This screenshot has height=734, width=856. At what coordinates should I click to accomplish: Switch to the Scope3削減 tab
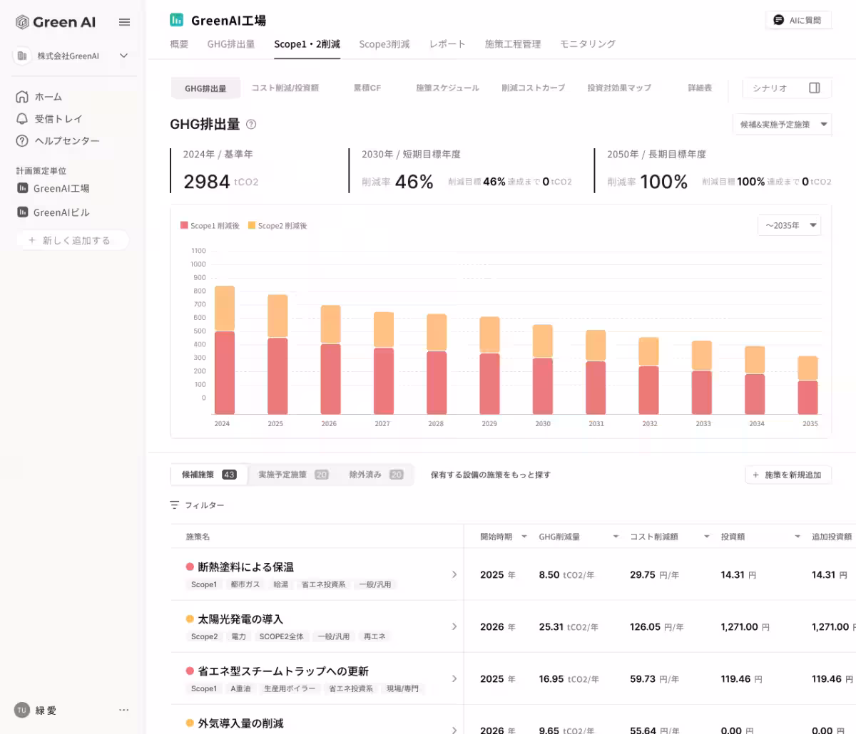384,43
